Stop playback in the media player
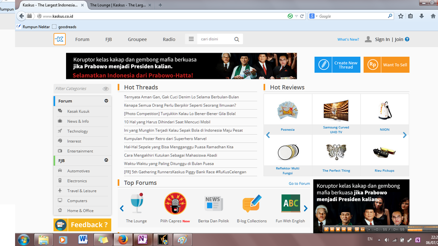 pos(338,229)
